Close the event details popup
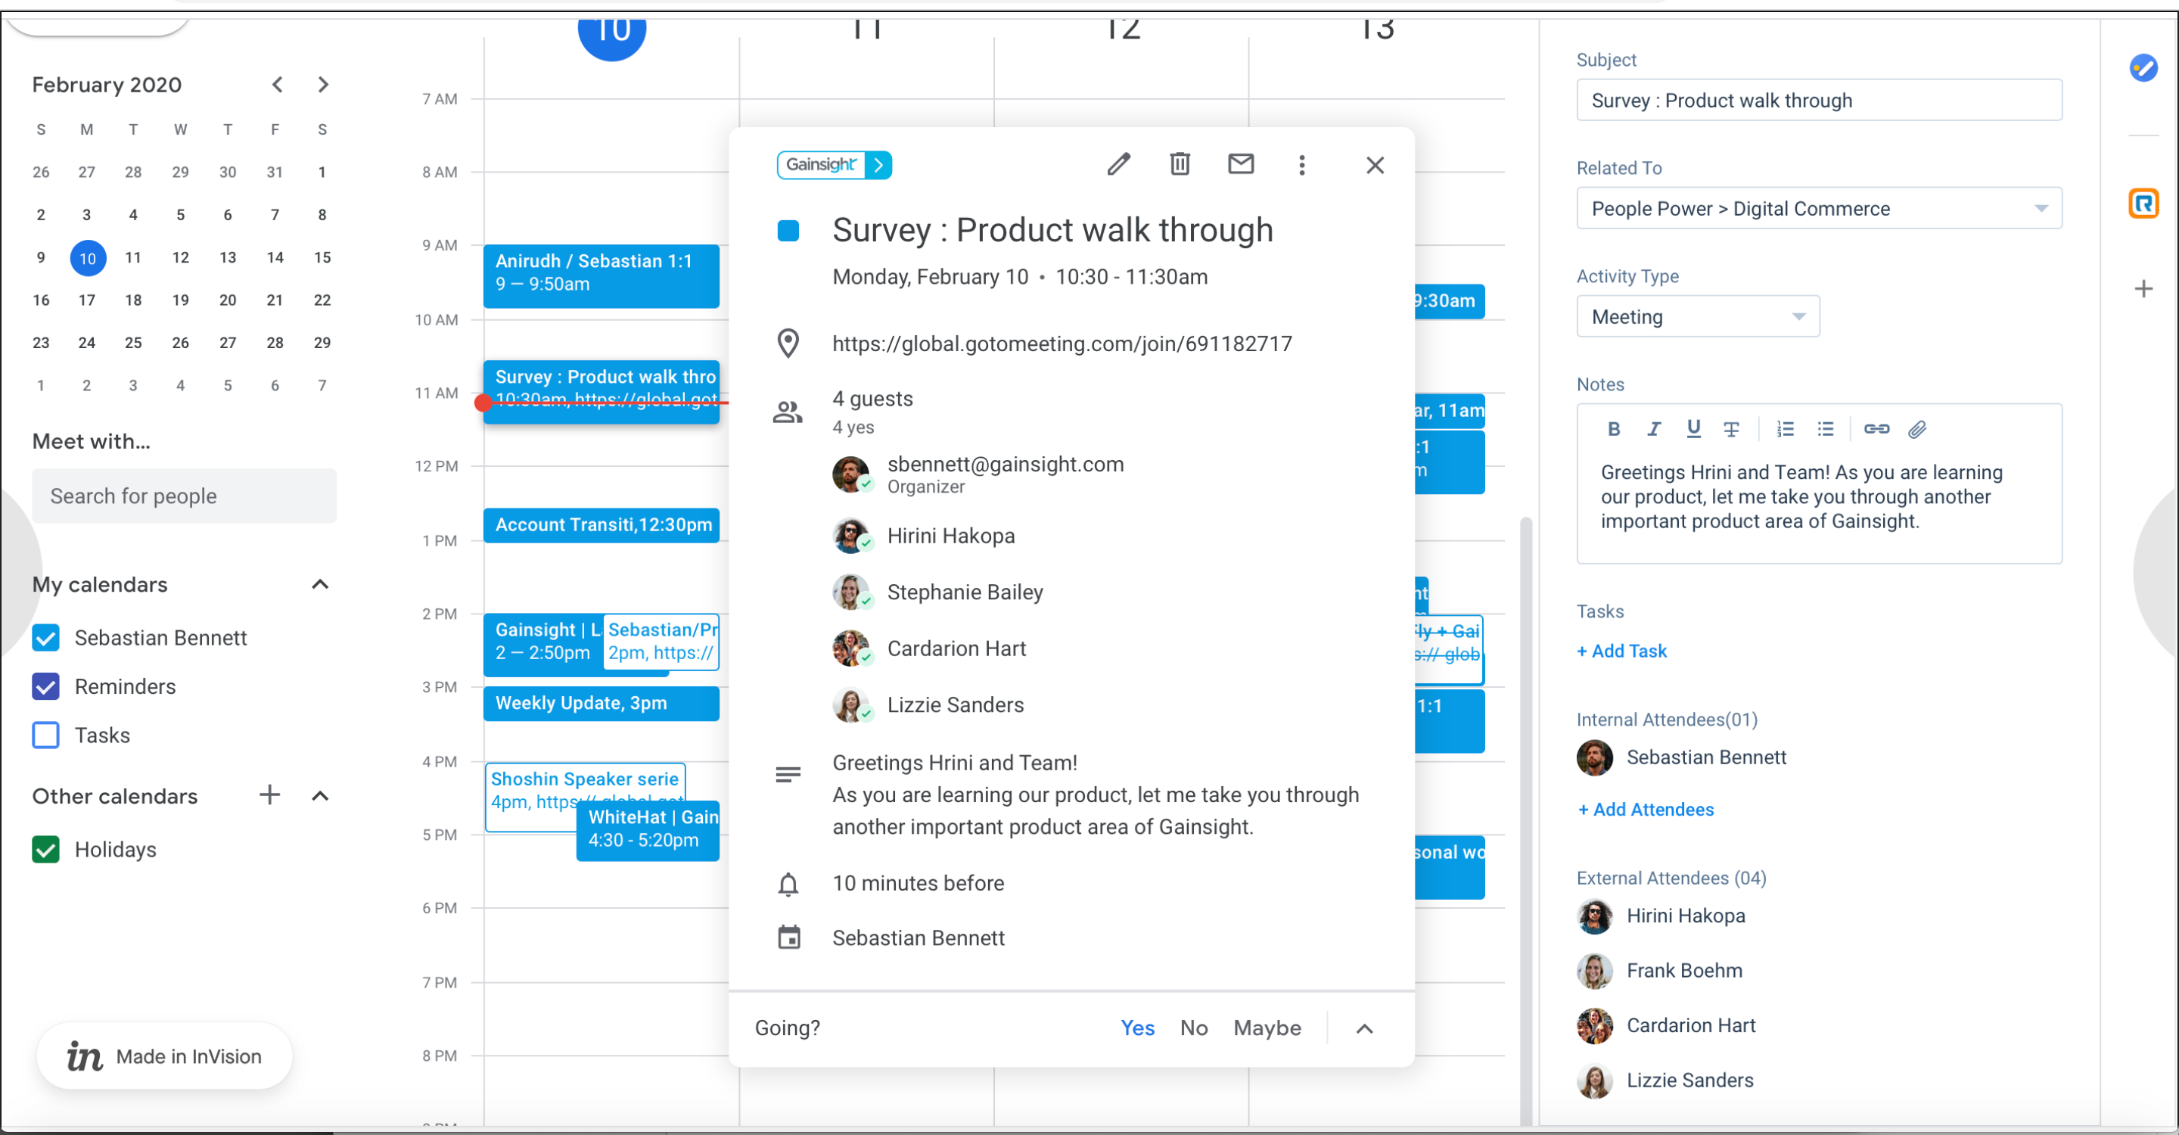 point(1375,165)
